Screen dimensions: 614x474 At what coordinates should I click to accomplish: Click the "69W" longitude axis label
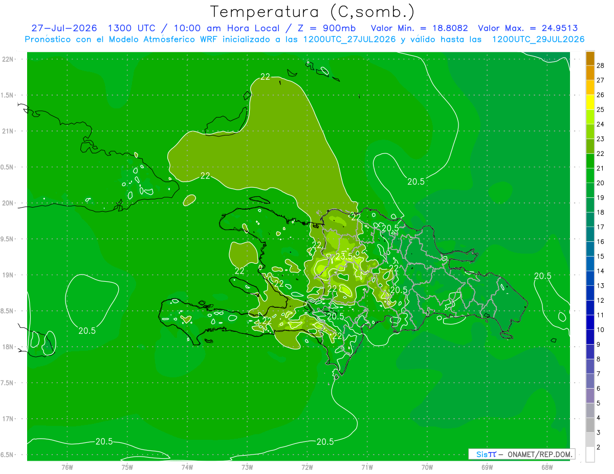click(x=487, y=466)
